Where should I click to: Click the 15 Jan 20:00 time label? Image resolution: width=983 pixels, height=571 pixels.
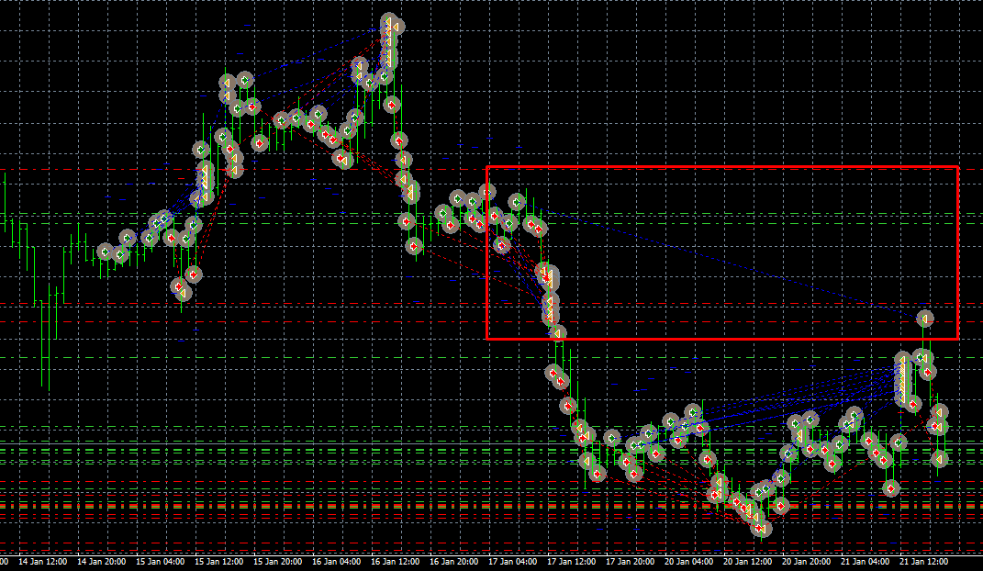point(278,562)
